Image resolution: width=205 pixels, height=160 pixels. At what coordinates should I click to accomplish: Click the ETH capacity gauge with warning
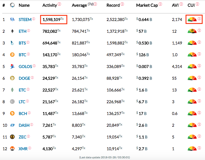tap(192, 31)
